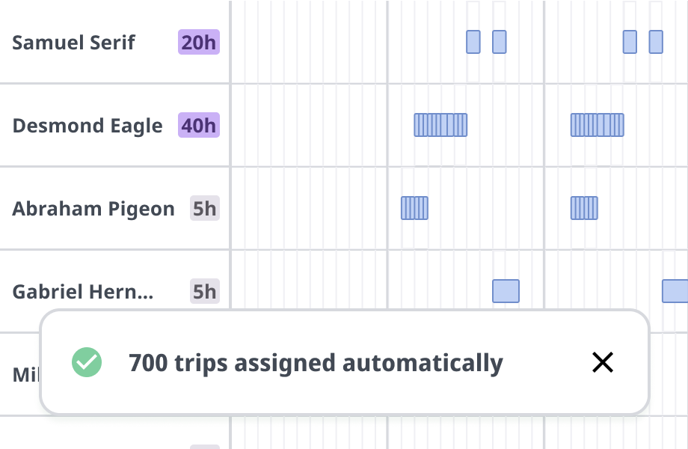
Task: Dismiss the trips assigned notification
Action: 603,362
